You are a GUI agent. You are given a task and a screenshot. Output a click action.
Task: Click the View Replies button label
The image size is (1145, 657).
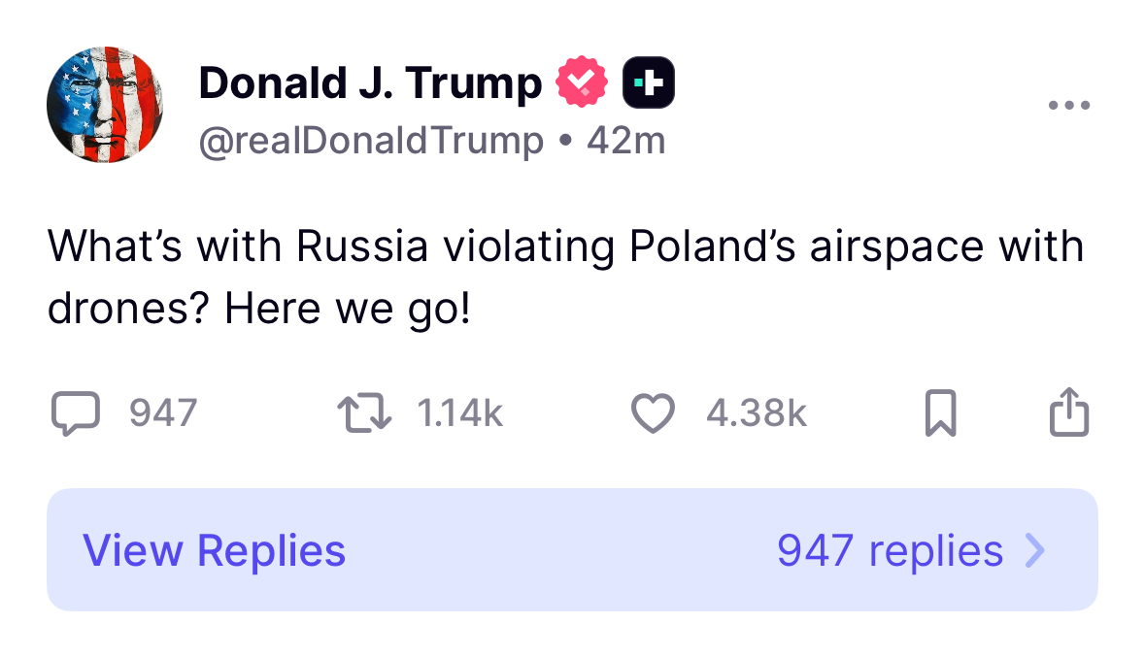tap(214, 550)
